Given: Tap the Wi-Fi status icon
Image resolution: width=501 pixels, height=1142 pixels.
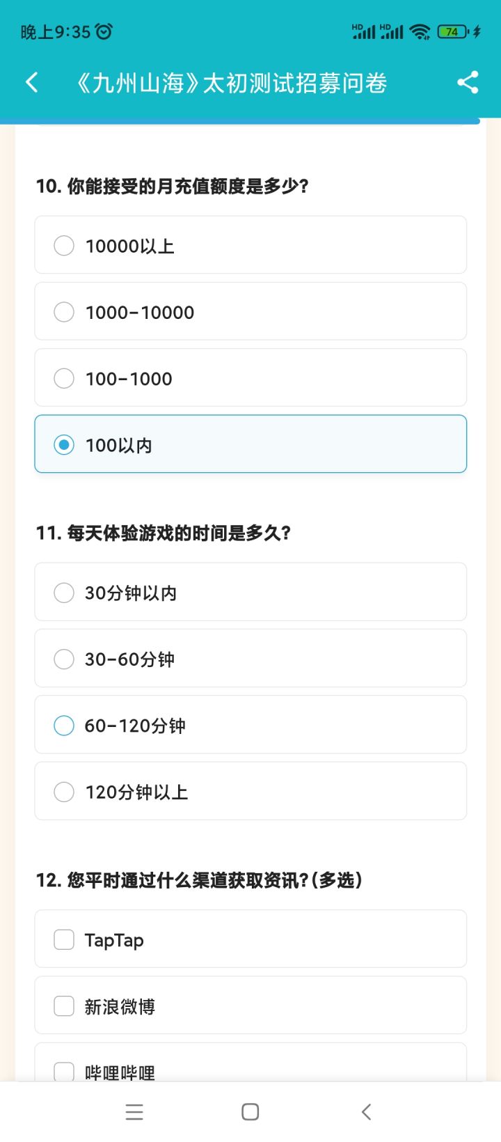Looking at the screenshot, I should [420, 31].
